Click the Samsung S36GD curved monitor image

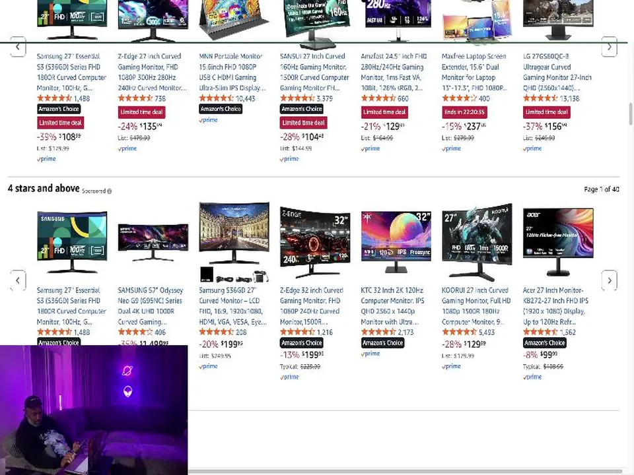[234, 242]
